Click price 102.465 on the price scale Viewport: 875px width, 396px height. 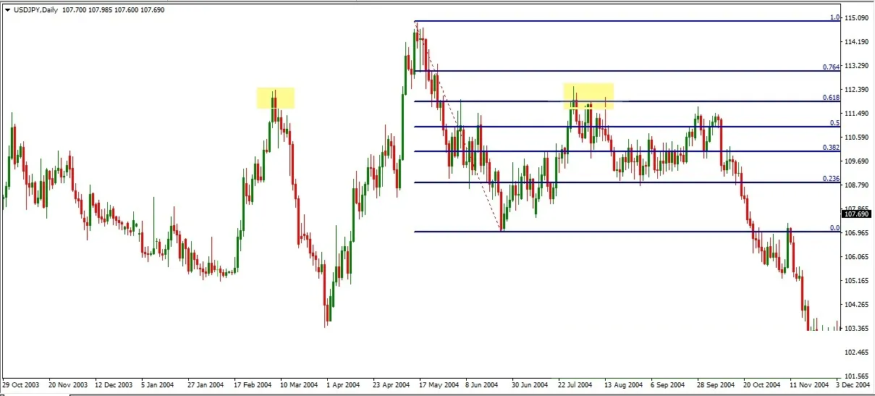coord(857,352)
